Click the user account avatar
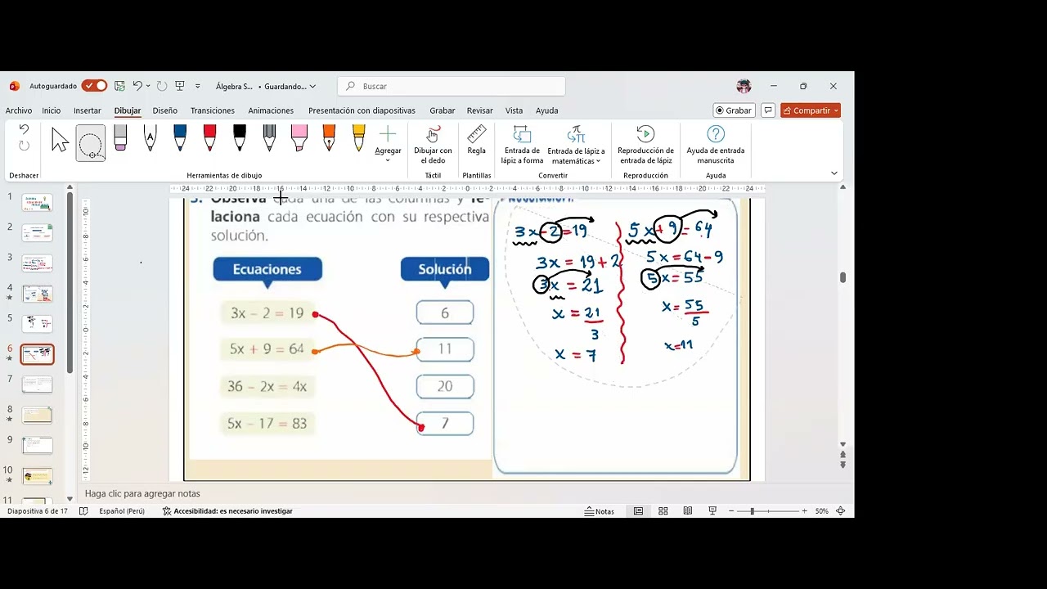Image resolution: width=1047 pixels, height=589 pixels. [744, 86]
